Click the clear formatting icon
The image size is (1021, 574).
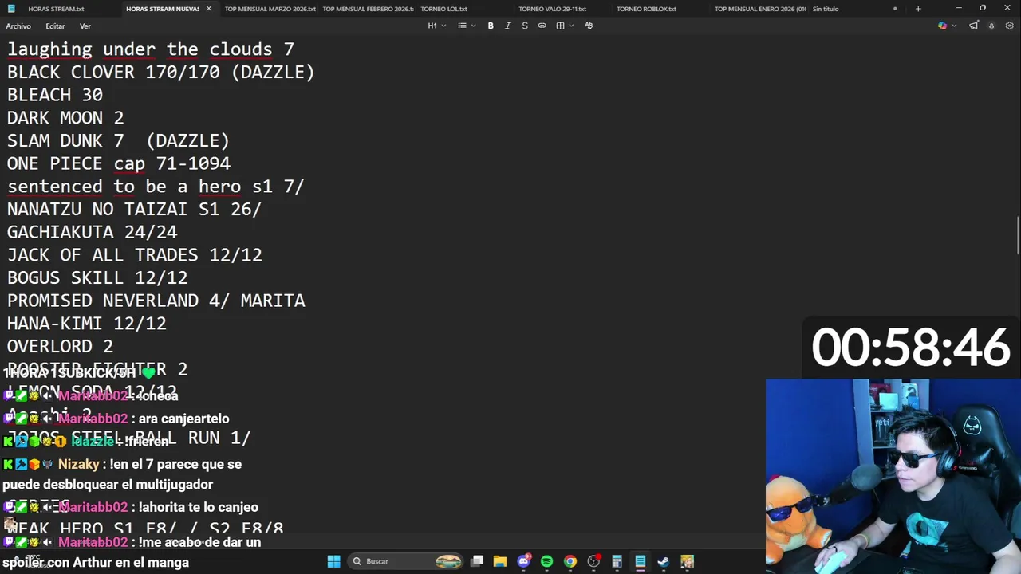(x=589, y=26)
